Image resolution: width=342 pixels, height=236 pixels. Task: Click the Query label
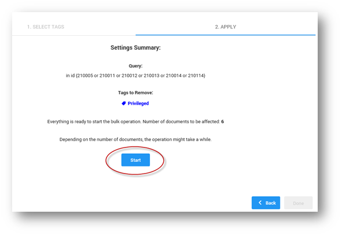pyautogui.click(x=135, y=66)
